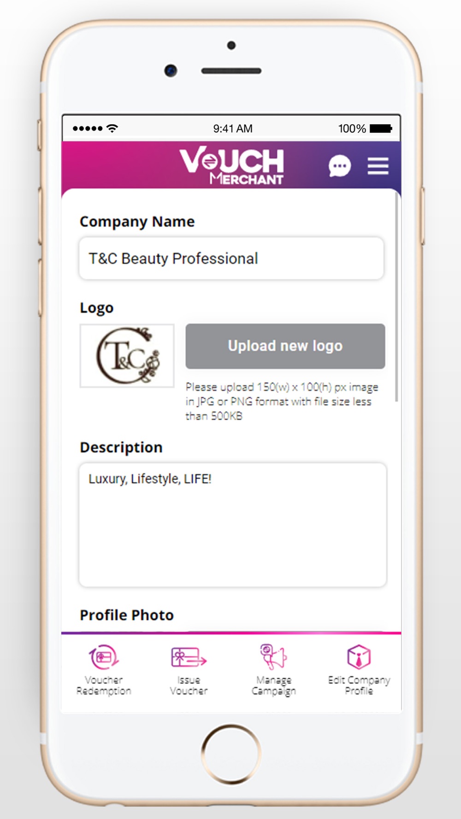Click the phone's home button
Screen dimensions: 461x819
[231, 754]
